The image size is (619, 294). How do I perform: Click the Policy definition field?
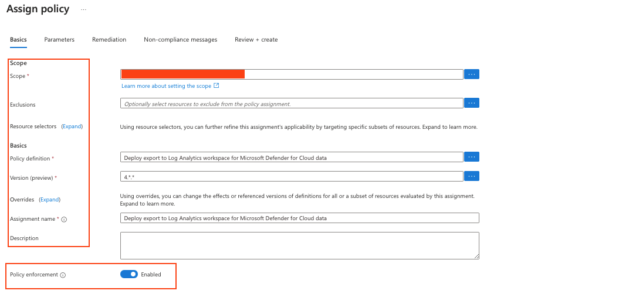pos(292,157)
